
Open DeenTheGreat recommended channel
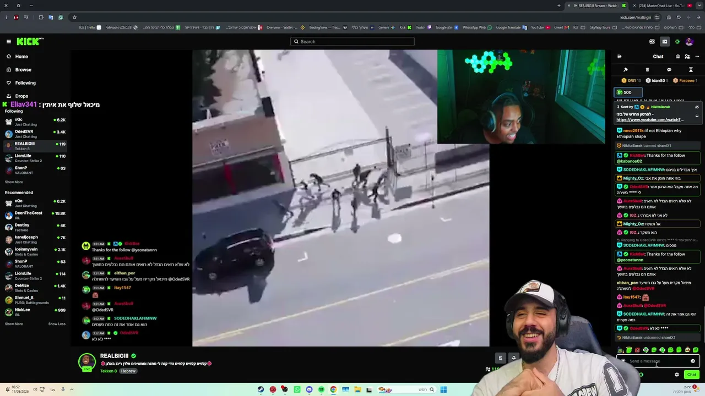[35, 215]
